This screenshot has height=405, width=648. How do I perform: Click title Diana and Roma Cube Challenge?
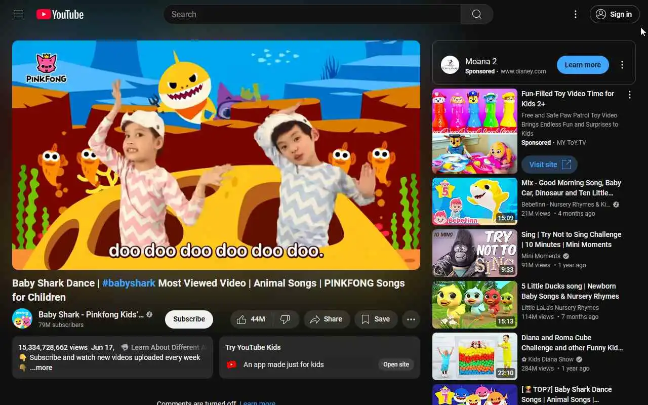coord(572,343)
